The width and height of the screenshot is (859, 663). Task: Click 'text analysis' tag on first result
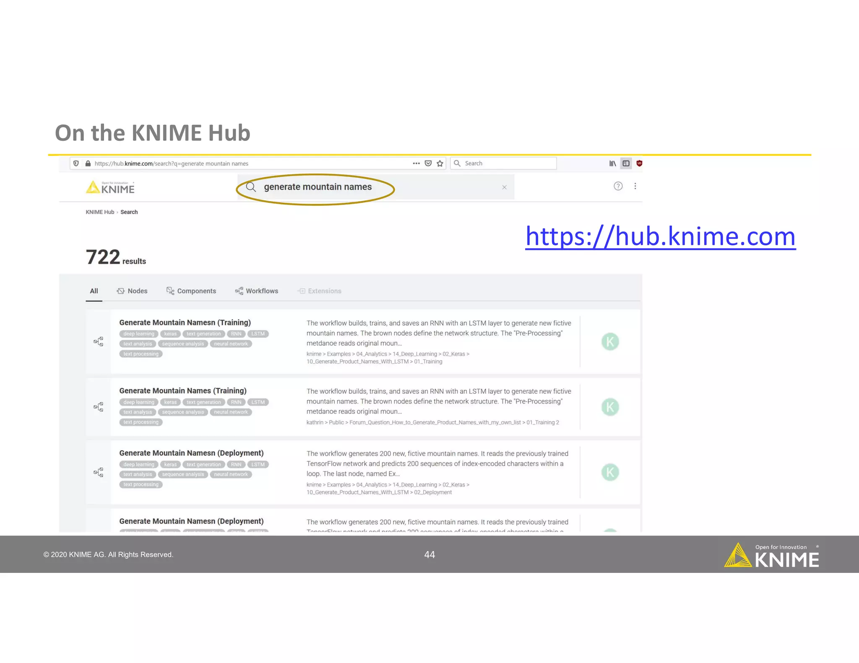coord(138,344)
